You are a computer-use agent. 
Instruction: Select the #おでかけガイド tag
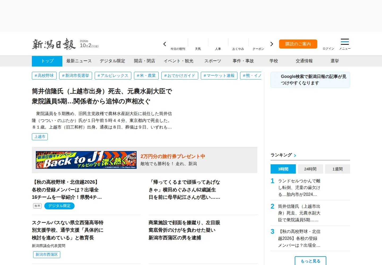180,76
